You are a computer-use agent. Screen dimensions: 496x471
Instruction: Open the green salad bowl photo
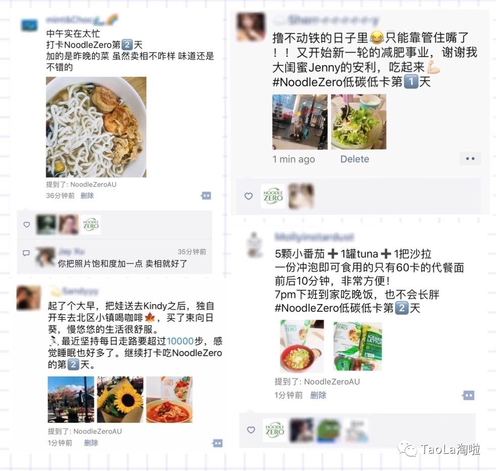[359, 121]
